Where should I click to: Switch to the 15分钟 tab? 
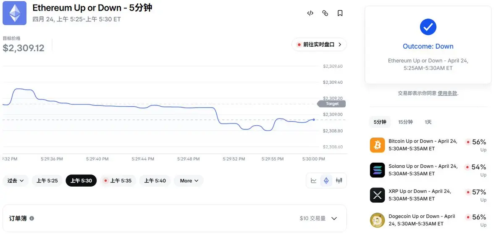point(405,122)
